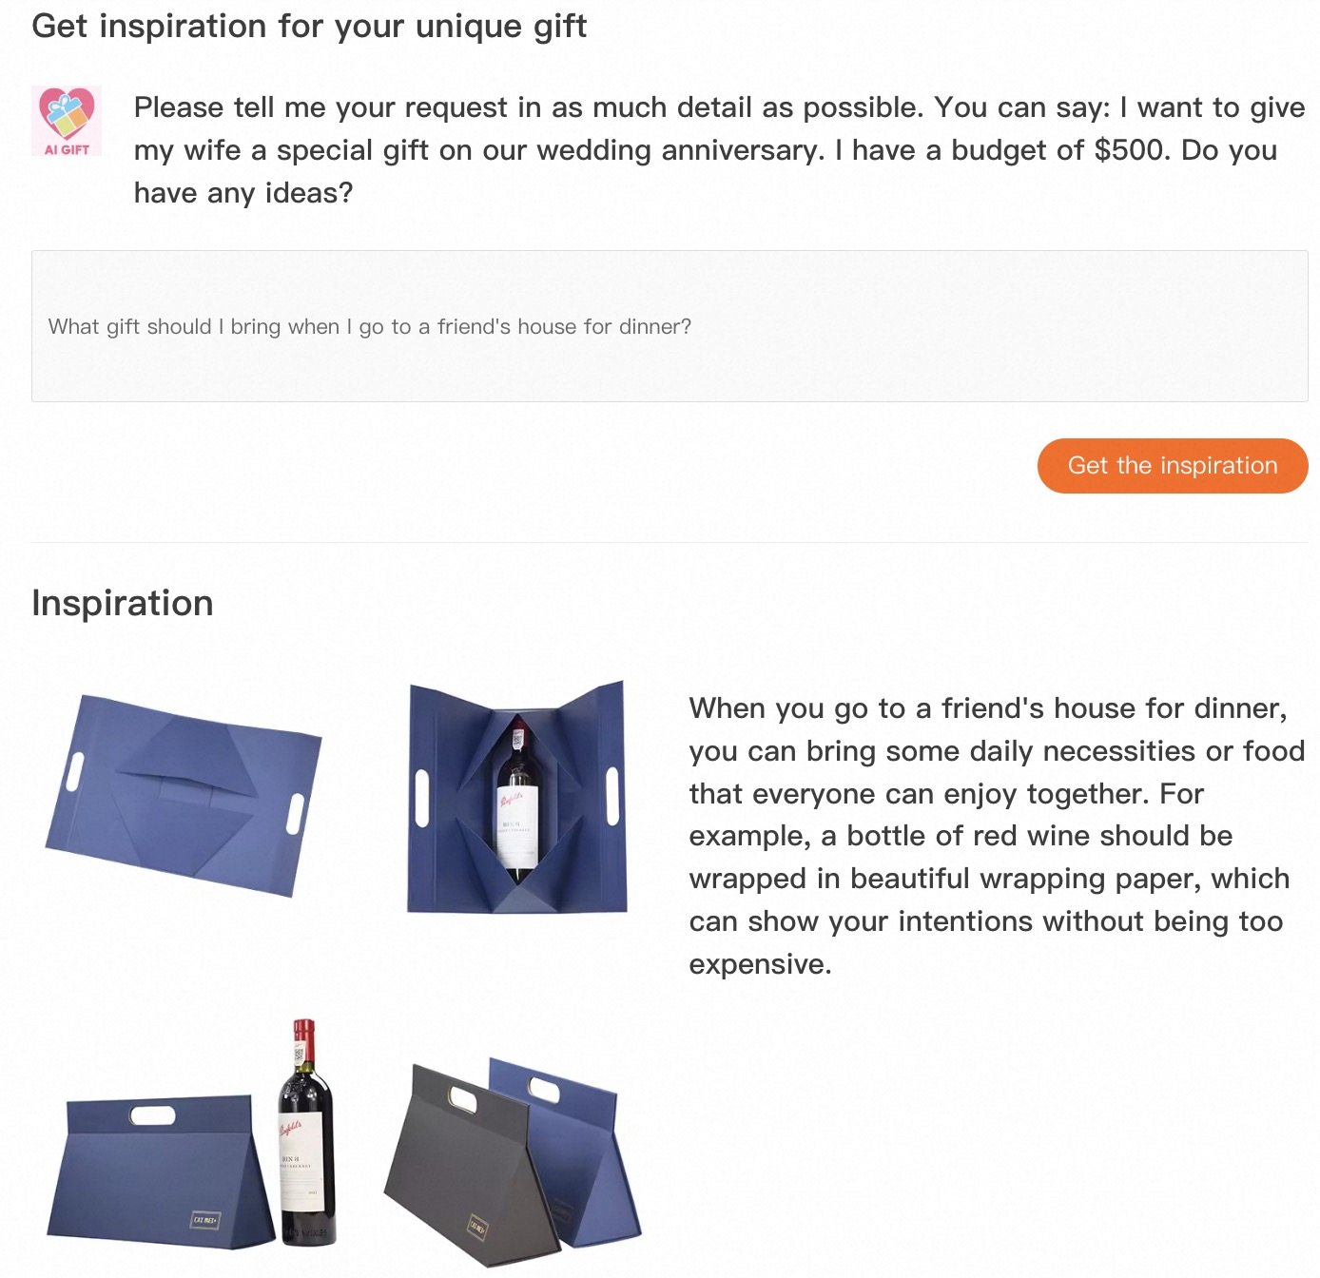This screenshot has height=1278, width=1320.
Task: Click the gold logo on the blue bag
Action: (205, 1220)
